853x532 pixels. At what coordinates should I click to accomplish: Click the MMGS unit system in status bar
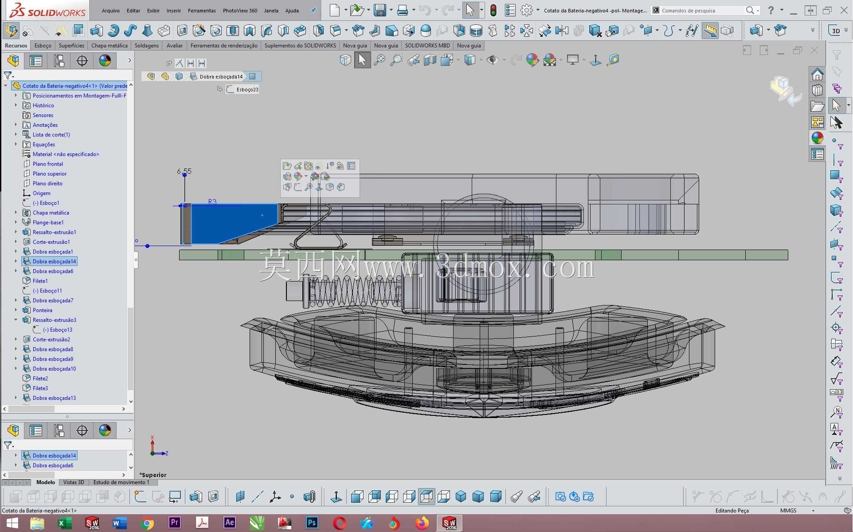tap(788, 511)
